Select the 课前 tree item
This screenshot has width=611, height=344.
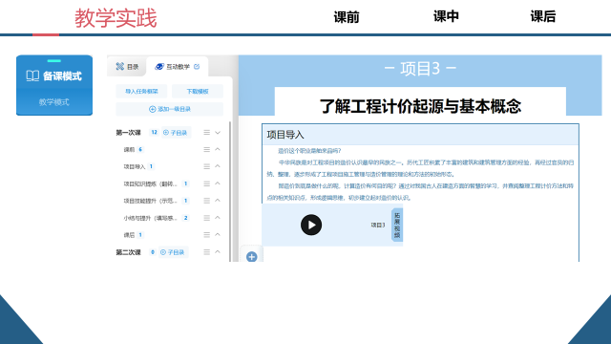129,150
